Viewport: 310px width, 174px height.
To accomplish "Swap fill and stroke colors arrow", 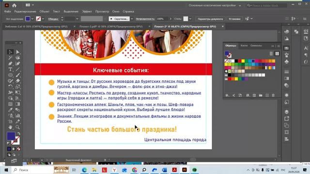I will [x=19, y=133].
